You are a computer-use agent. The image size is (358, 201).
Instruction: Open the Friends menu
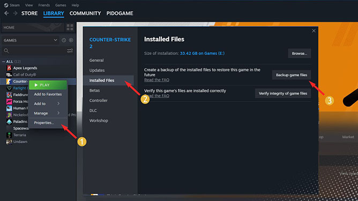click(x=44, y=5)
